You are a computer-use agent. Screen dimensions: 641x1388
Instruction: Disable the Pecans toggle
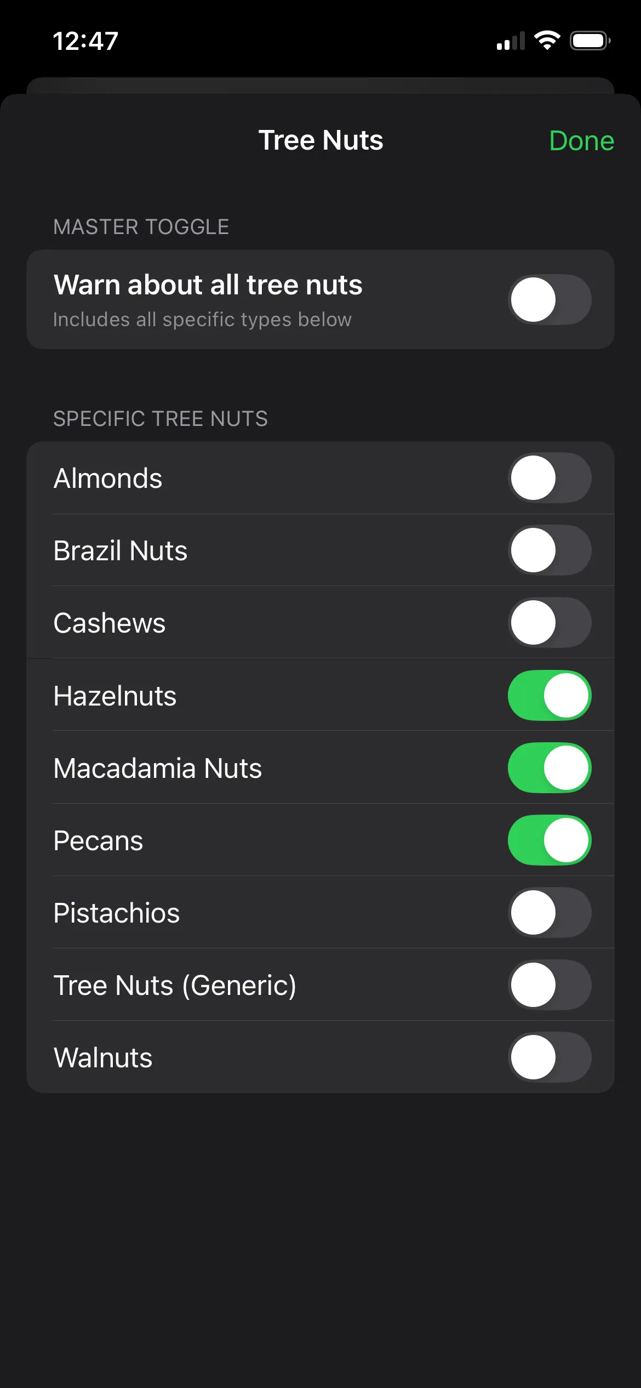(550, 840)
